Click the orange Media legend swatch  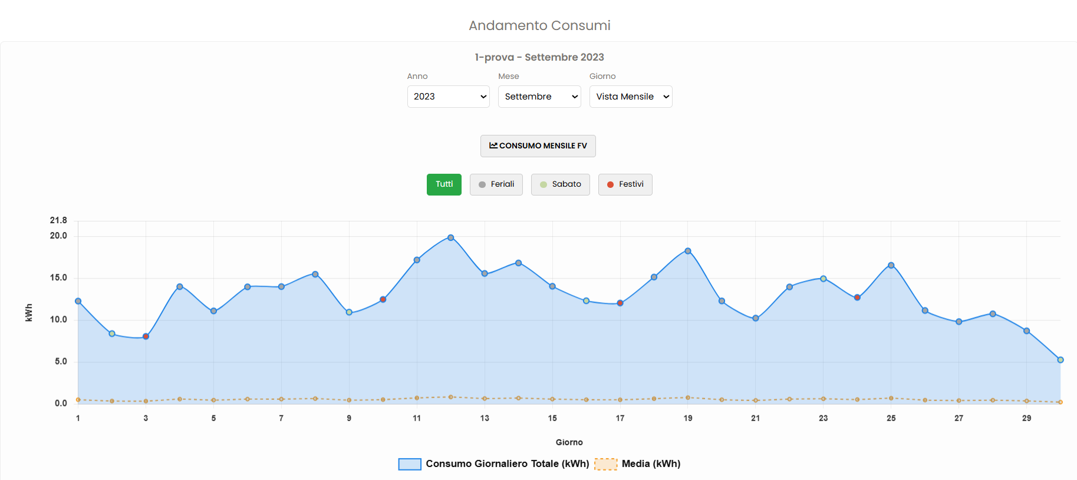605,464
